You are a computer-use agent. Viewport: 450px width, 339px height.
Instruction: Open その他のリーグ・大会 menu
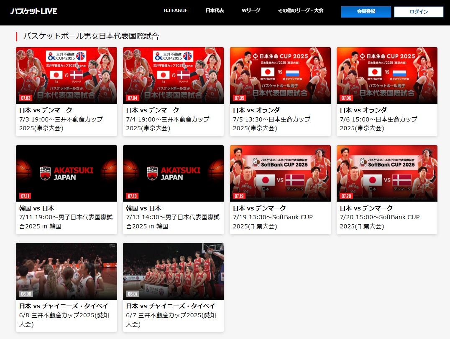click(x=300, y=10)
